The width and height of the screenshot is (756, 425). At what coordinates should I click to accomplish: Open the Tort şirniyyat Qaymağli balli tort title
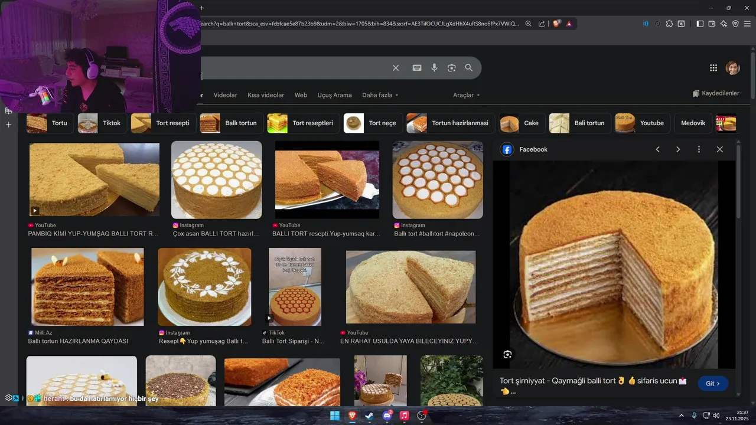coord(593,385)
